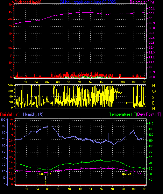Click the "29.1" barometer axis value
This screenshot has height=194, width=163.
tap(151, 62)
